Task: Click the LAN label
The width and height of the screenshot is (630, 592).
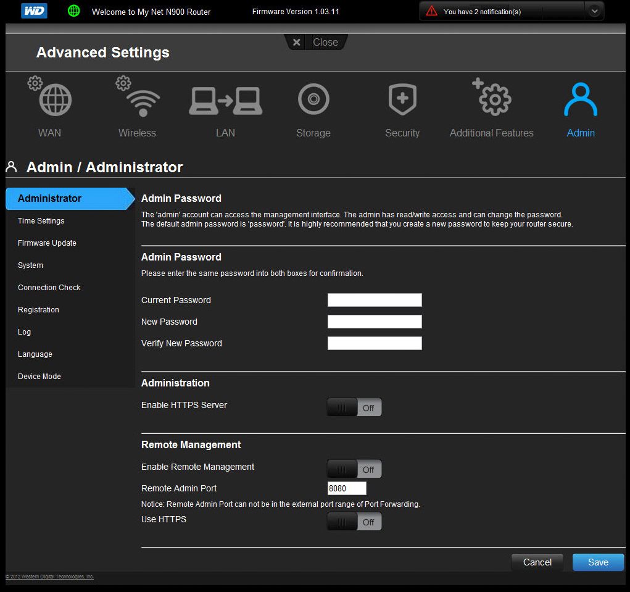Action: click(x=225, y=133)
